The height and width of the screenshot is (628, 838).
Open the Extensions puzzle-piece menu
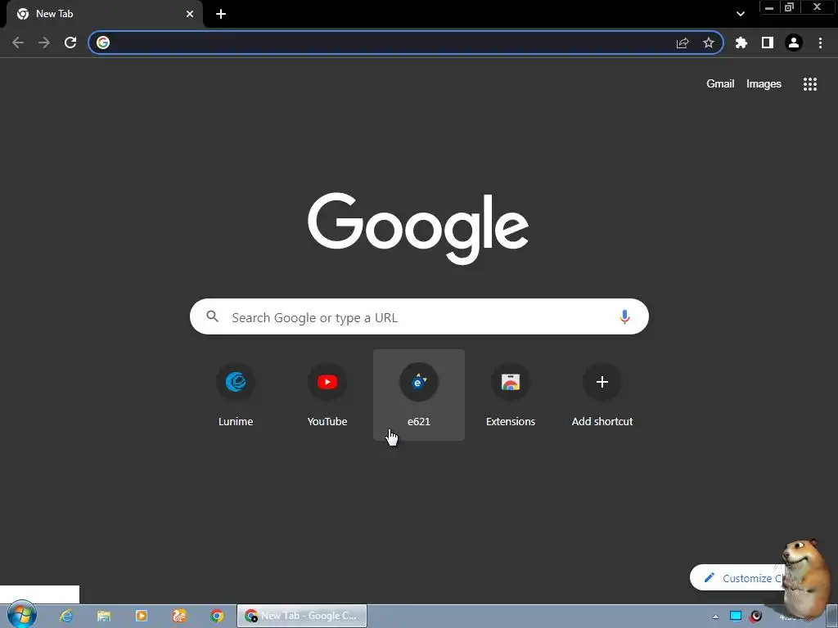pos(741,43)
